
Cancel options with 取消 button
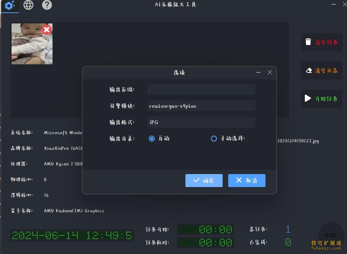pyautogui.click(x=247, y=180)
